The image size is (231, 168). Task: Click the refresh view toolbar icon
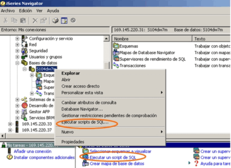[x=64, y=20]
